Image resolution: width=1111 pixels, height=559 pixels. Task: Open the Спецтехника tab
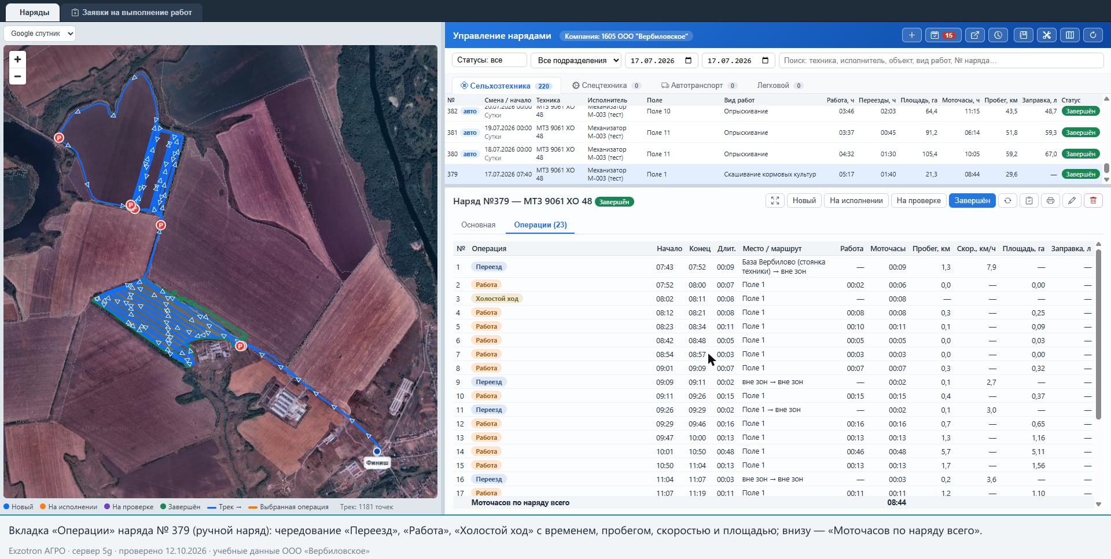click(x=606, y=86)
